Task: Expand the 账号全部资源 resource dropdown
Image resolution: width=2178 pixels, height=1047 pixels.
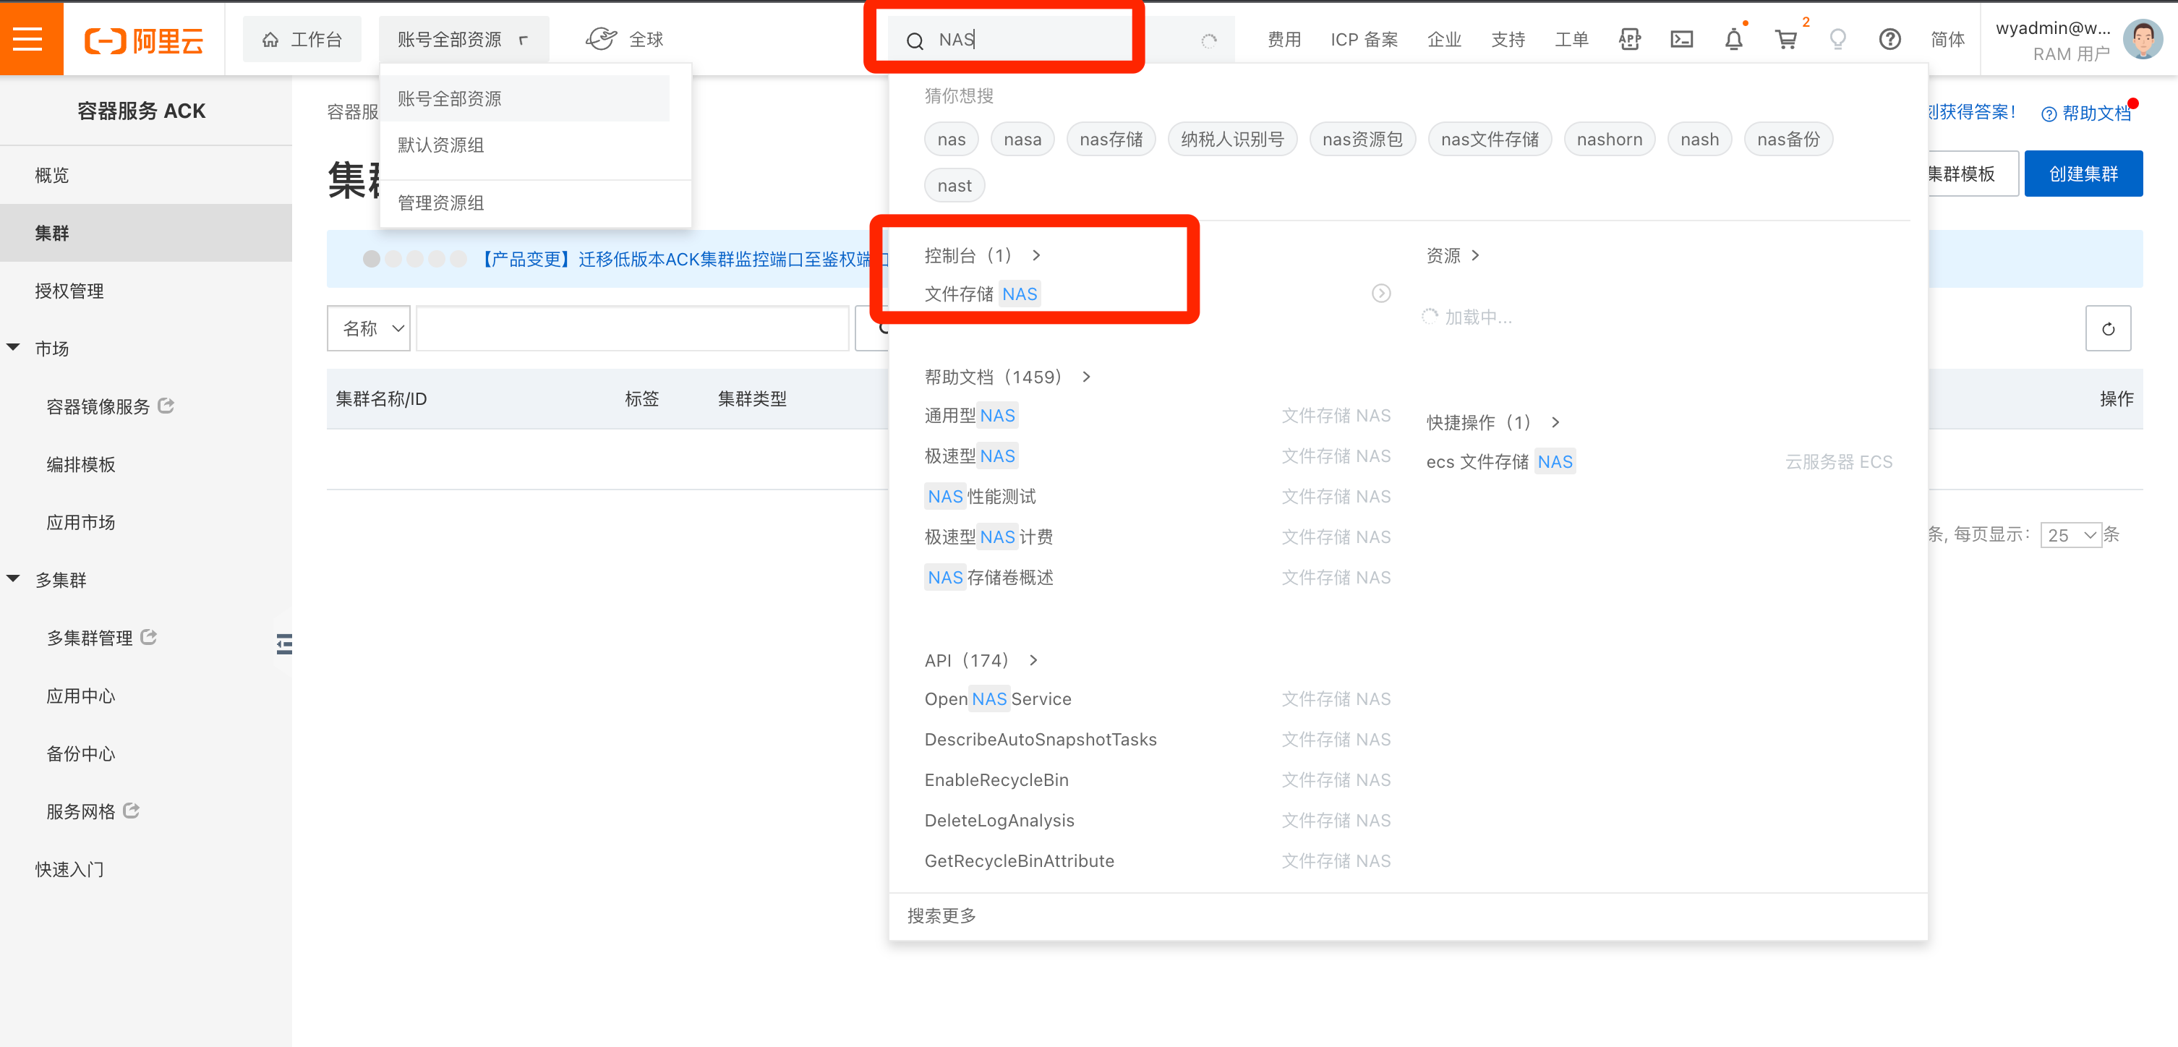Action: (x=463, y=39)
